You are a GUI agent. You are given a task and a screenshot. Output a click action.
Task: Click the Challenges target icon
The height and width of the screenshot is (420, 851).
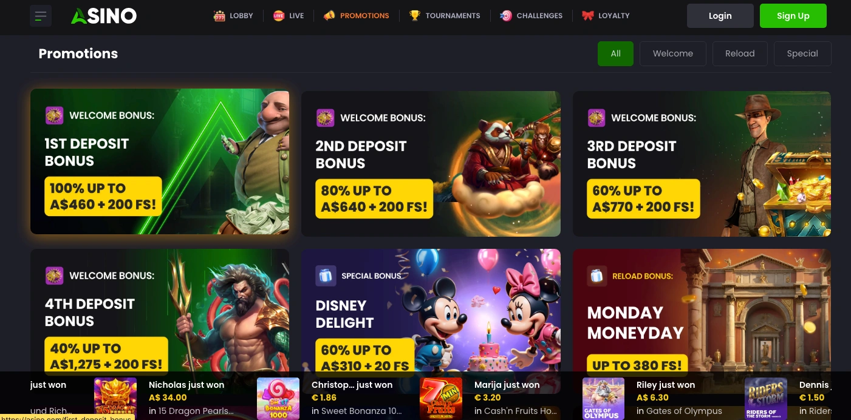click(505, 16)
